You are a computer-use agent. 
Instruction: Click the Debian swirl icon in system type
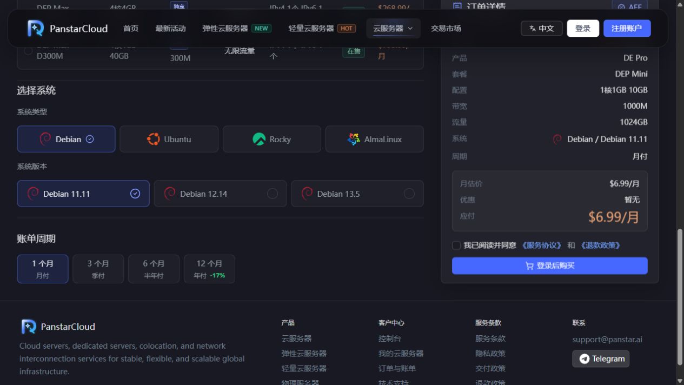click(45, 139)
